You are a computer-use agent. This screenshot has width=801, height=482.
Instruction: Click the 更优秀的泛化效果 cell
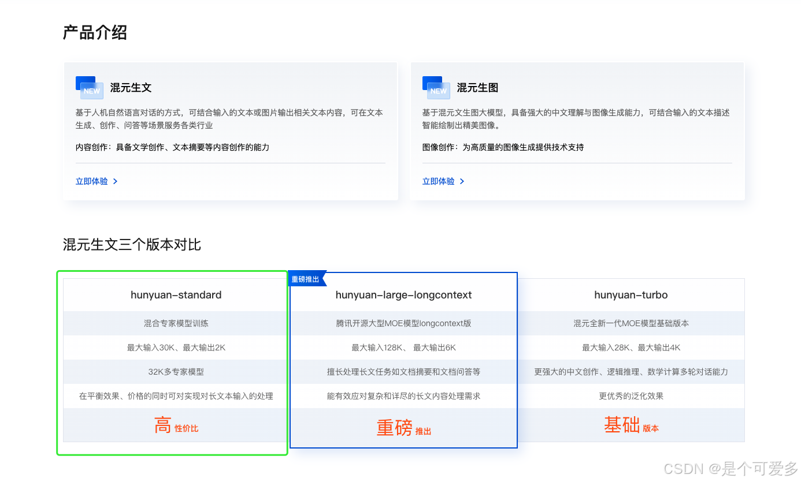coord(631,396)
